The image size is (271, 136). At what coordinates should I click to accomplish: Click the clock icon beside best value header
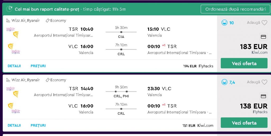(x=9, y=9)
